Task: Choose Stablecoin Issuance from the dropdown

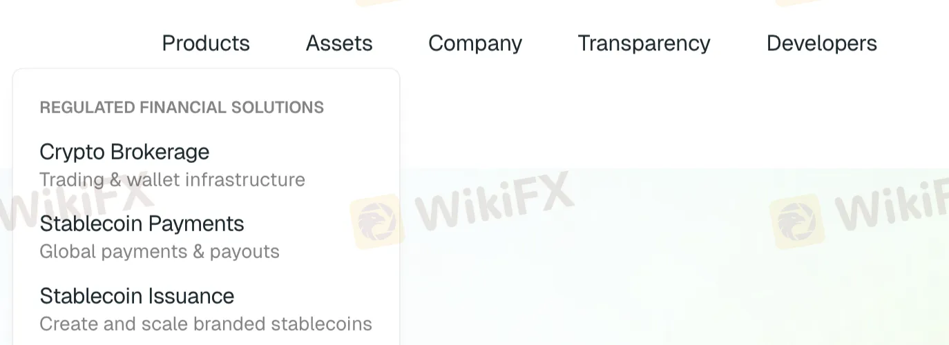Action: point(137,296)
